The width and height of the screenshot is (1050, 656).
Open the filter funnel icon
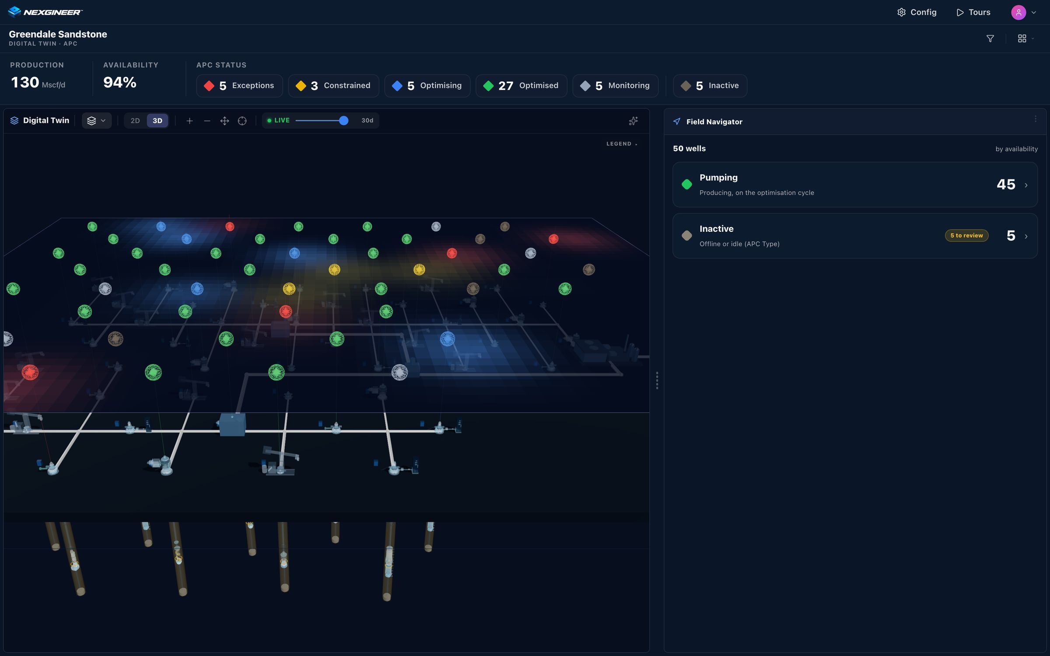coord(990,39)
